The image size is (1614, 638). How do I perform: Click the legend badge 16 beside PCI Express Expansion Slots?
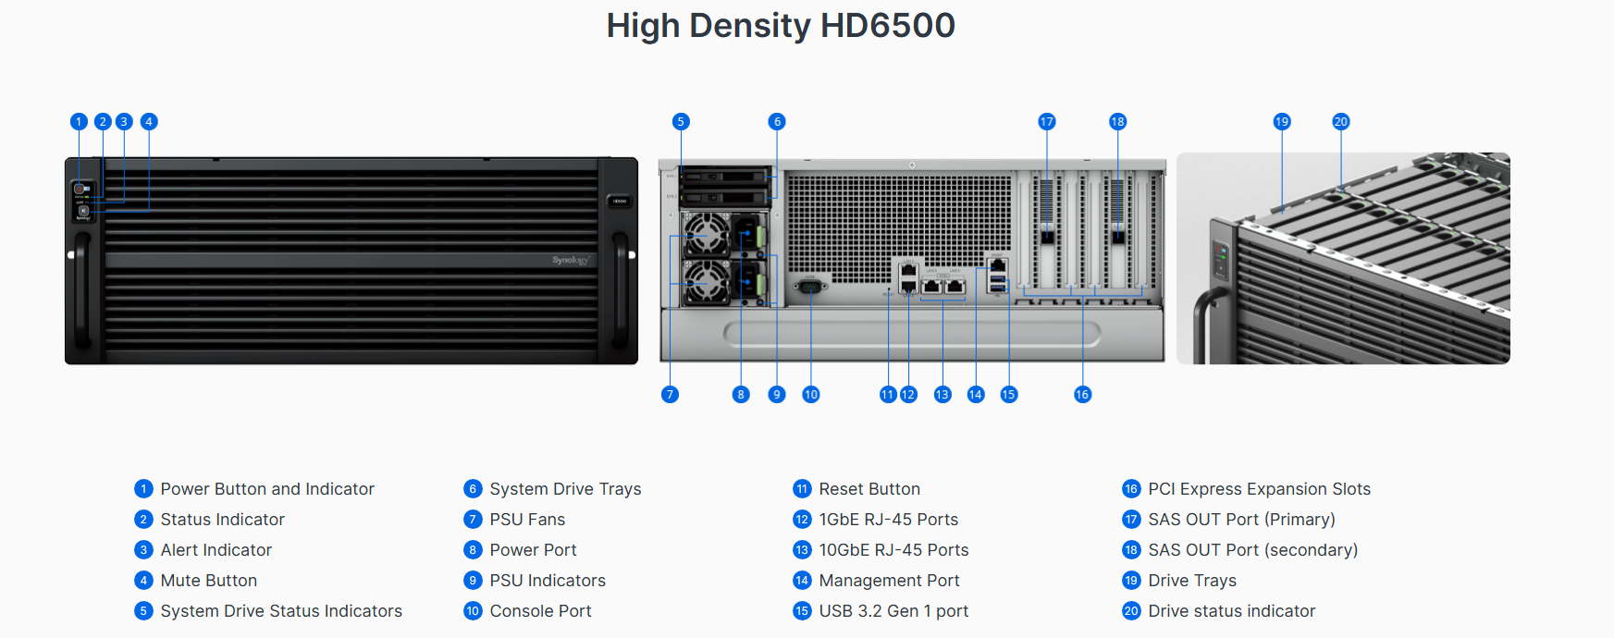pyautogui.click(x=1131, y=489)
